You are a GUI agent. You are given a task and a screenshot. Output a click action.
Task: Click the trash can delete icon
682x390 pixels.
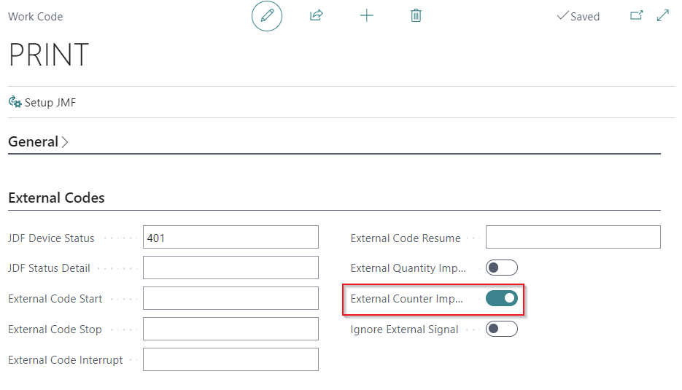click(x=416, y=15)
